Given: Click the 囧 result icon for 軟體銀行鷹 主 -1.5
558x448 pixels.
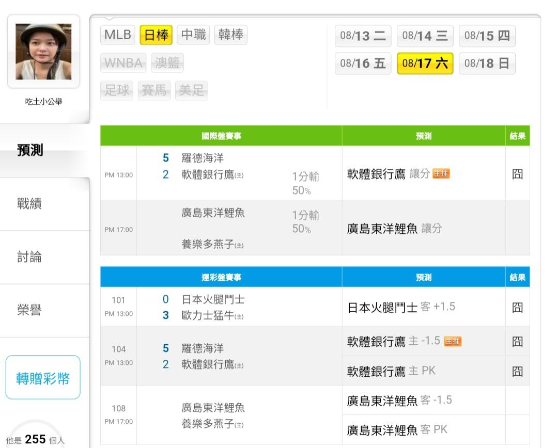Looking at the screenshot, I should coord(517,341).
